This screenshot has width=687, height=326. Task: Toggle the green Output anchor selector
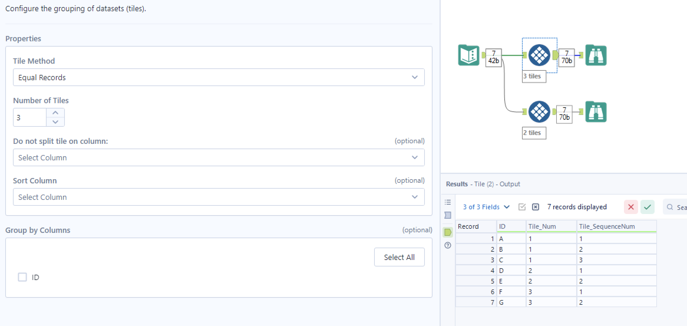coord(448,232)
